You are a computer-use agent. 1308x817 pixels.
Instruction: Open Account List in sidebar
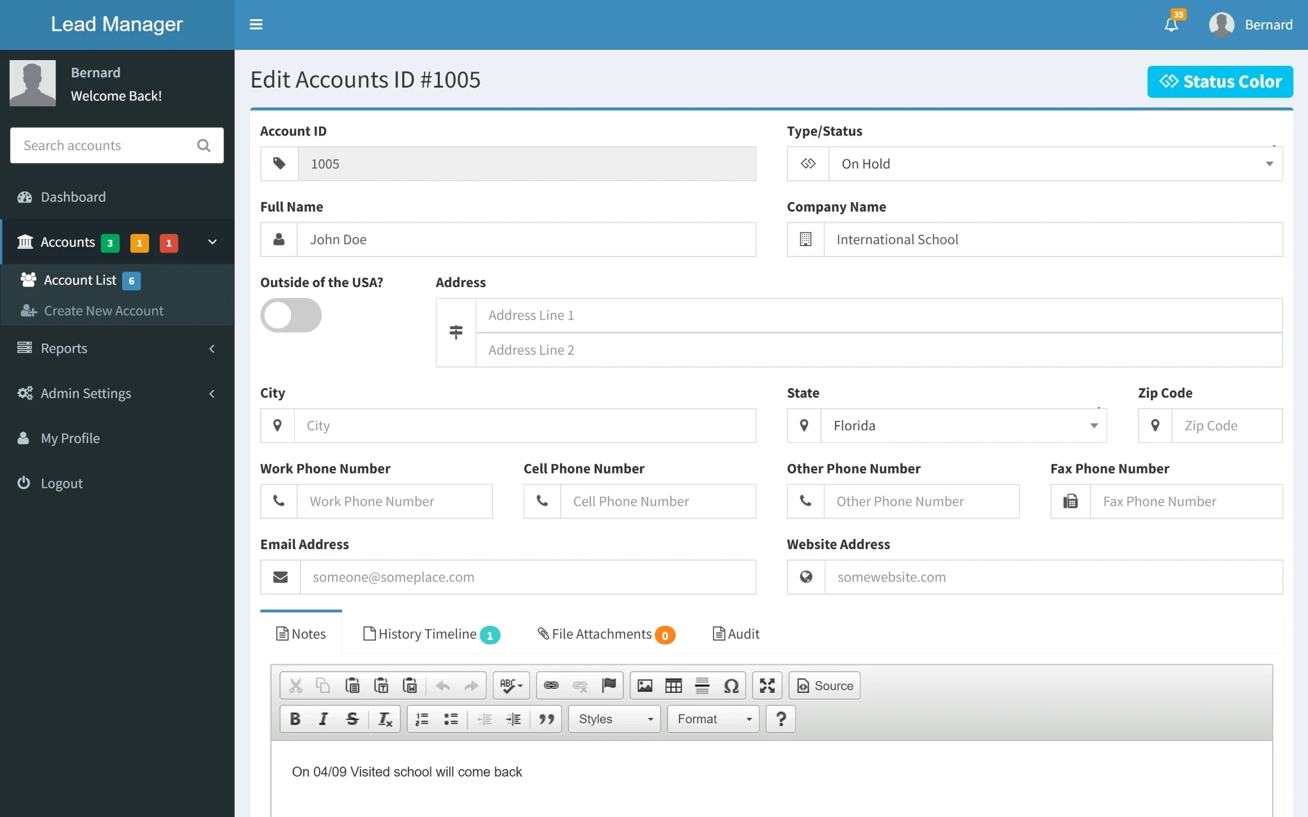[80, 280]
